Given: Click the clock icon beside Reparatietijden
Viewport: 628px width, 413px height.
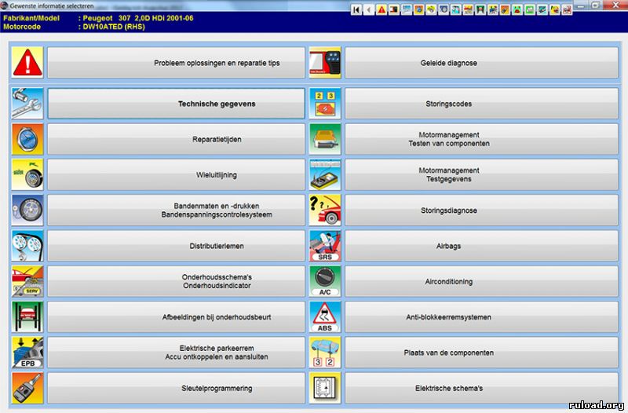Looking at the screenshot, I should click(27, 139).
